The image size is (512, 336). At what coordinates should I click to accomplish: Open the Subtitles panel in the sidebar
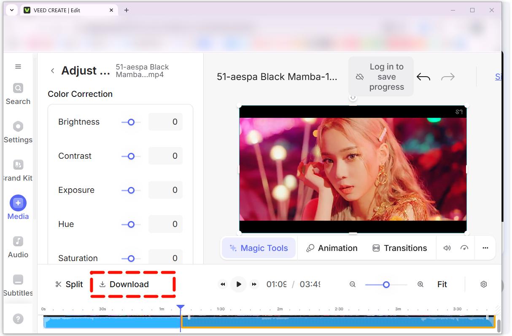[x=18, y=285]
